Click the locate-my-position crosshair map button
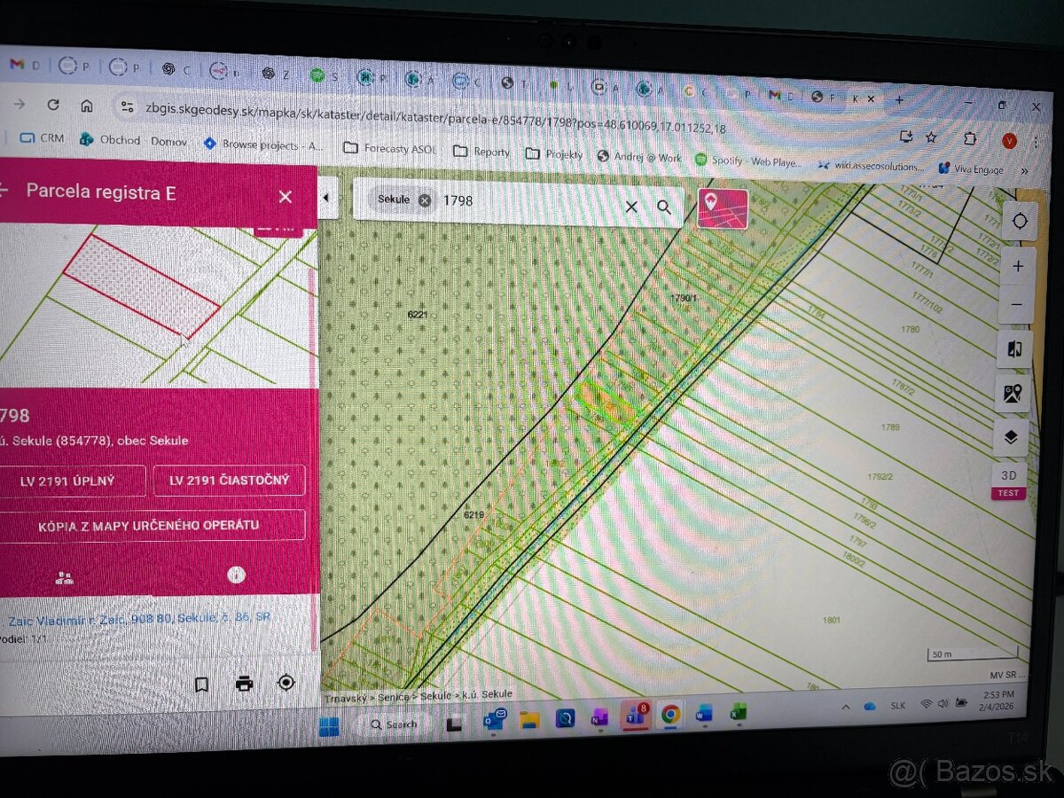The height and width of the screenshot is (798, 1064). pyautogui.click(x=1020, y=221)
